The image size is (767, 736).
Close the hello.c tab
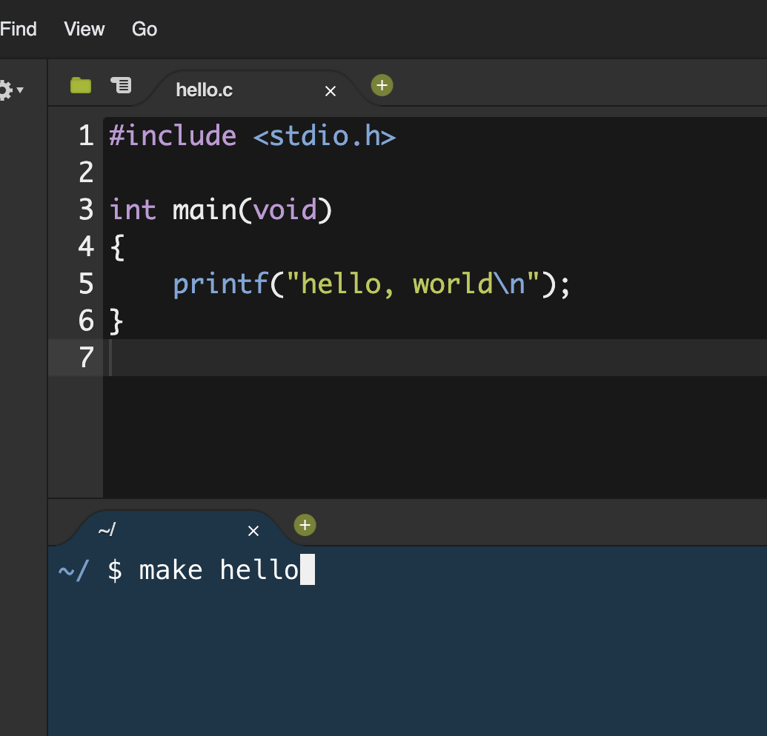(x=330, y=91)
